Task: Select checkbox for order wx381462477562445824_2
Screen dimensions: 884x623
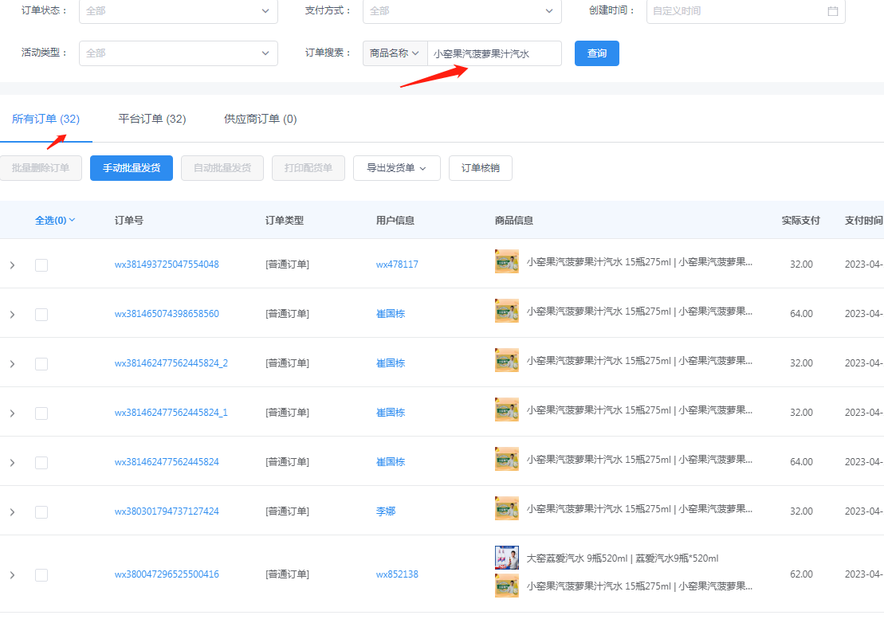Action: pos(41,364)
